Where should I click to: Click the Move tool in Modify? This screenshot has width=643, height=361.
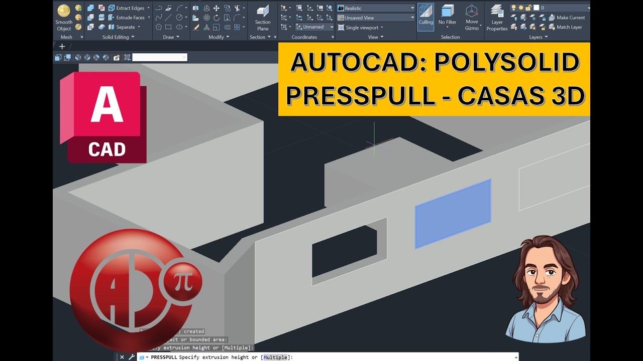(x=216, y=8)
